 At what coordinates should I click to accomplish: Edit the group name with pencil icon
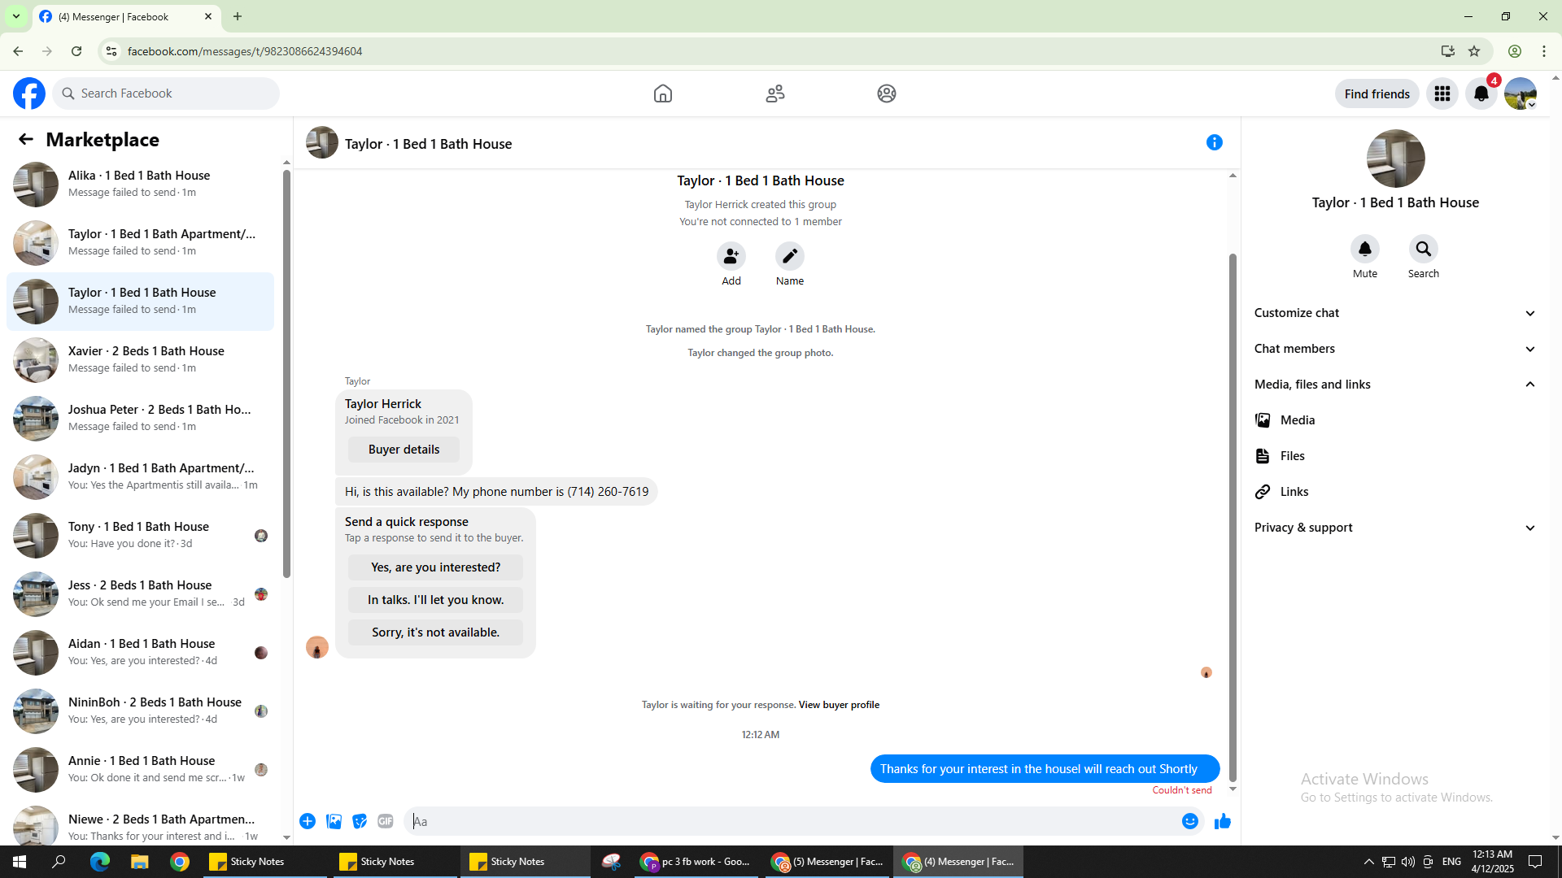[x=790, y=256]
